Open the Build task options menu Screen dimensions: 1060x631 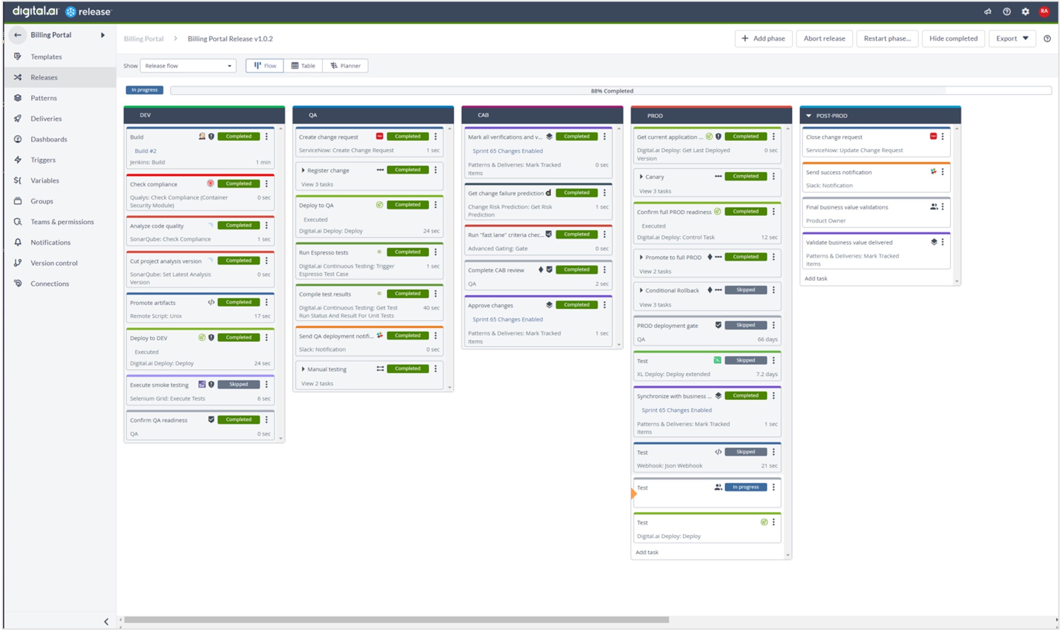coord(266,136)
